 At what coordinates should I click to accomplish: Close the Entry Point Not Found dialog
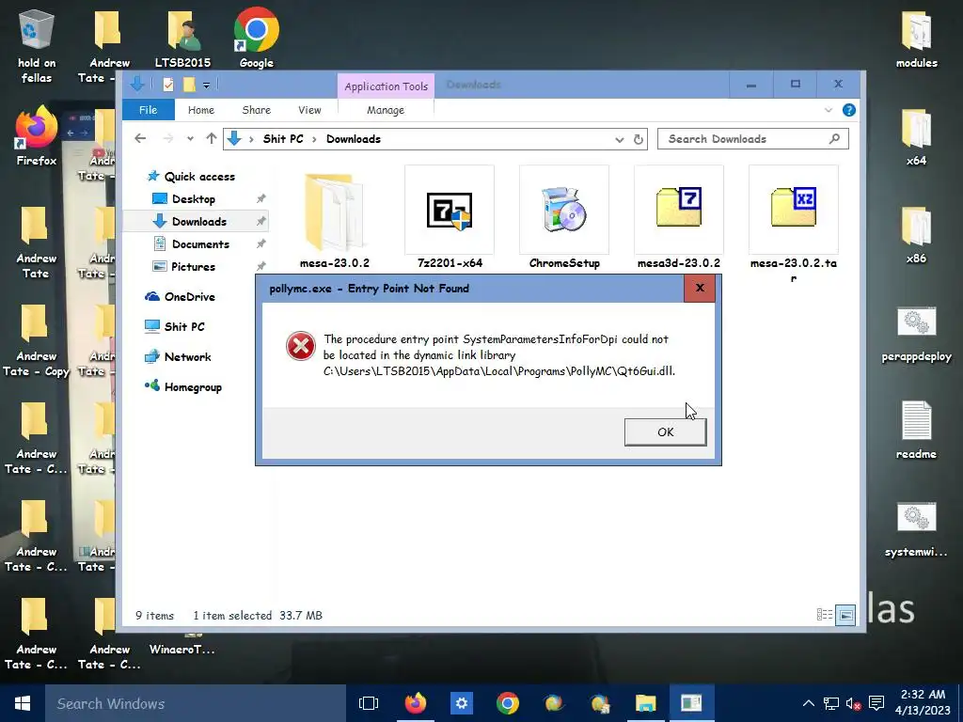pyautogui.click(x=700, y=288)
